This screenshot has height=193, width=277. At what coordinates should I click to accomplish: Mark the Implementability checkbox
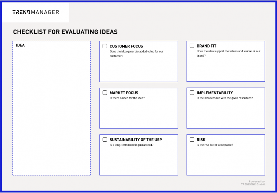pyautogui.click(x=192, y=93)
